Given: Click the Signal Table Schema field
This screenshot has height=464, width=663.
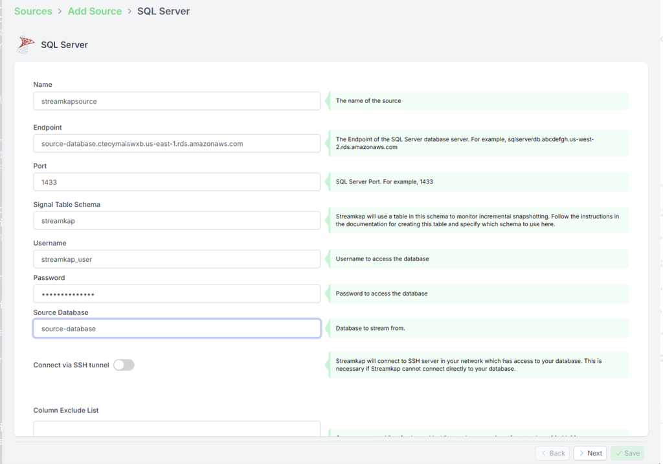Looking at the screenshot, I should point(177,220).
